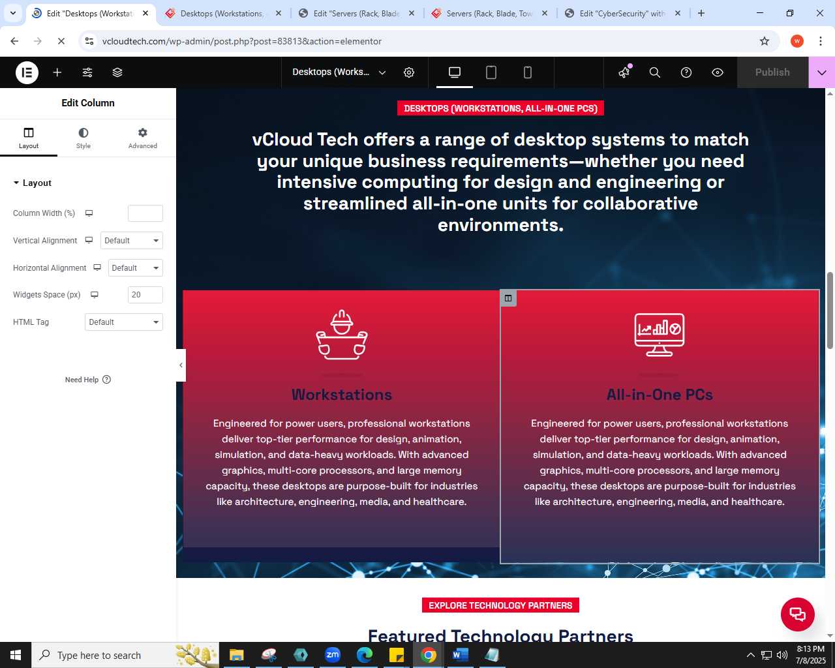This screenshot has width=835, height=668.
Task: Open Vertical Alignment dropdown
Action: point(132,241)
